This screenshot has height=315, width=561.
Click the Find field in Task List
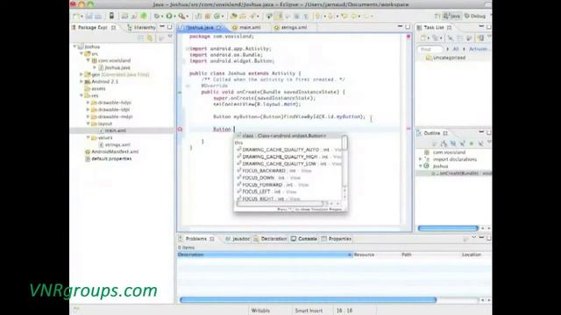click(430, 49)
